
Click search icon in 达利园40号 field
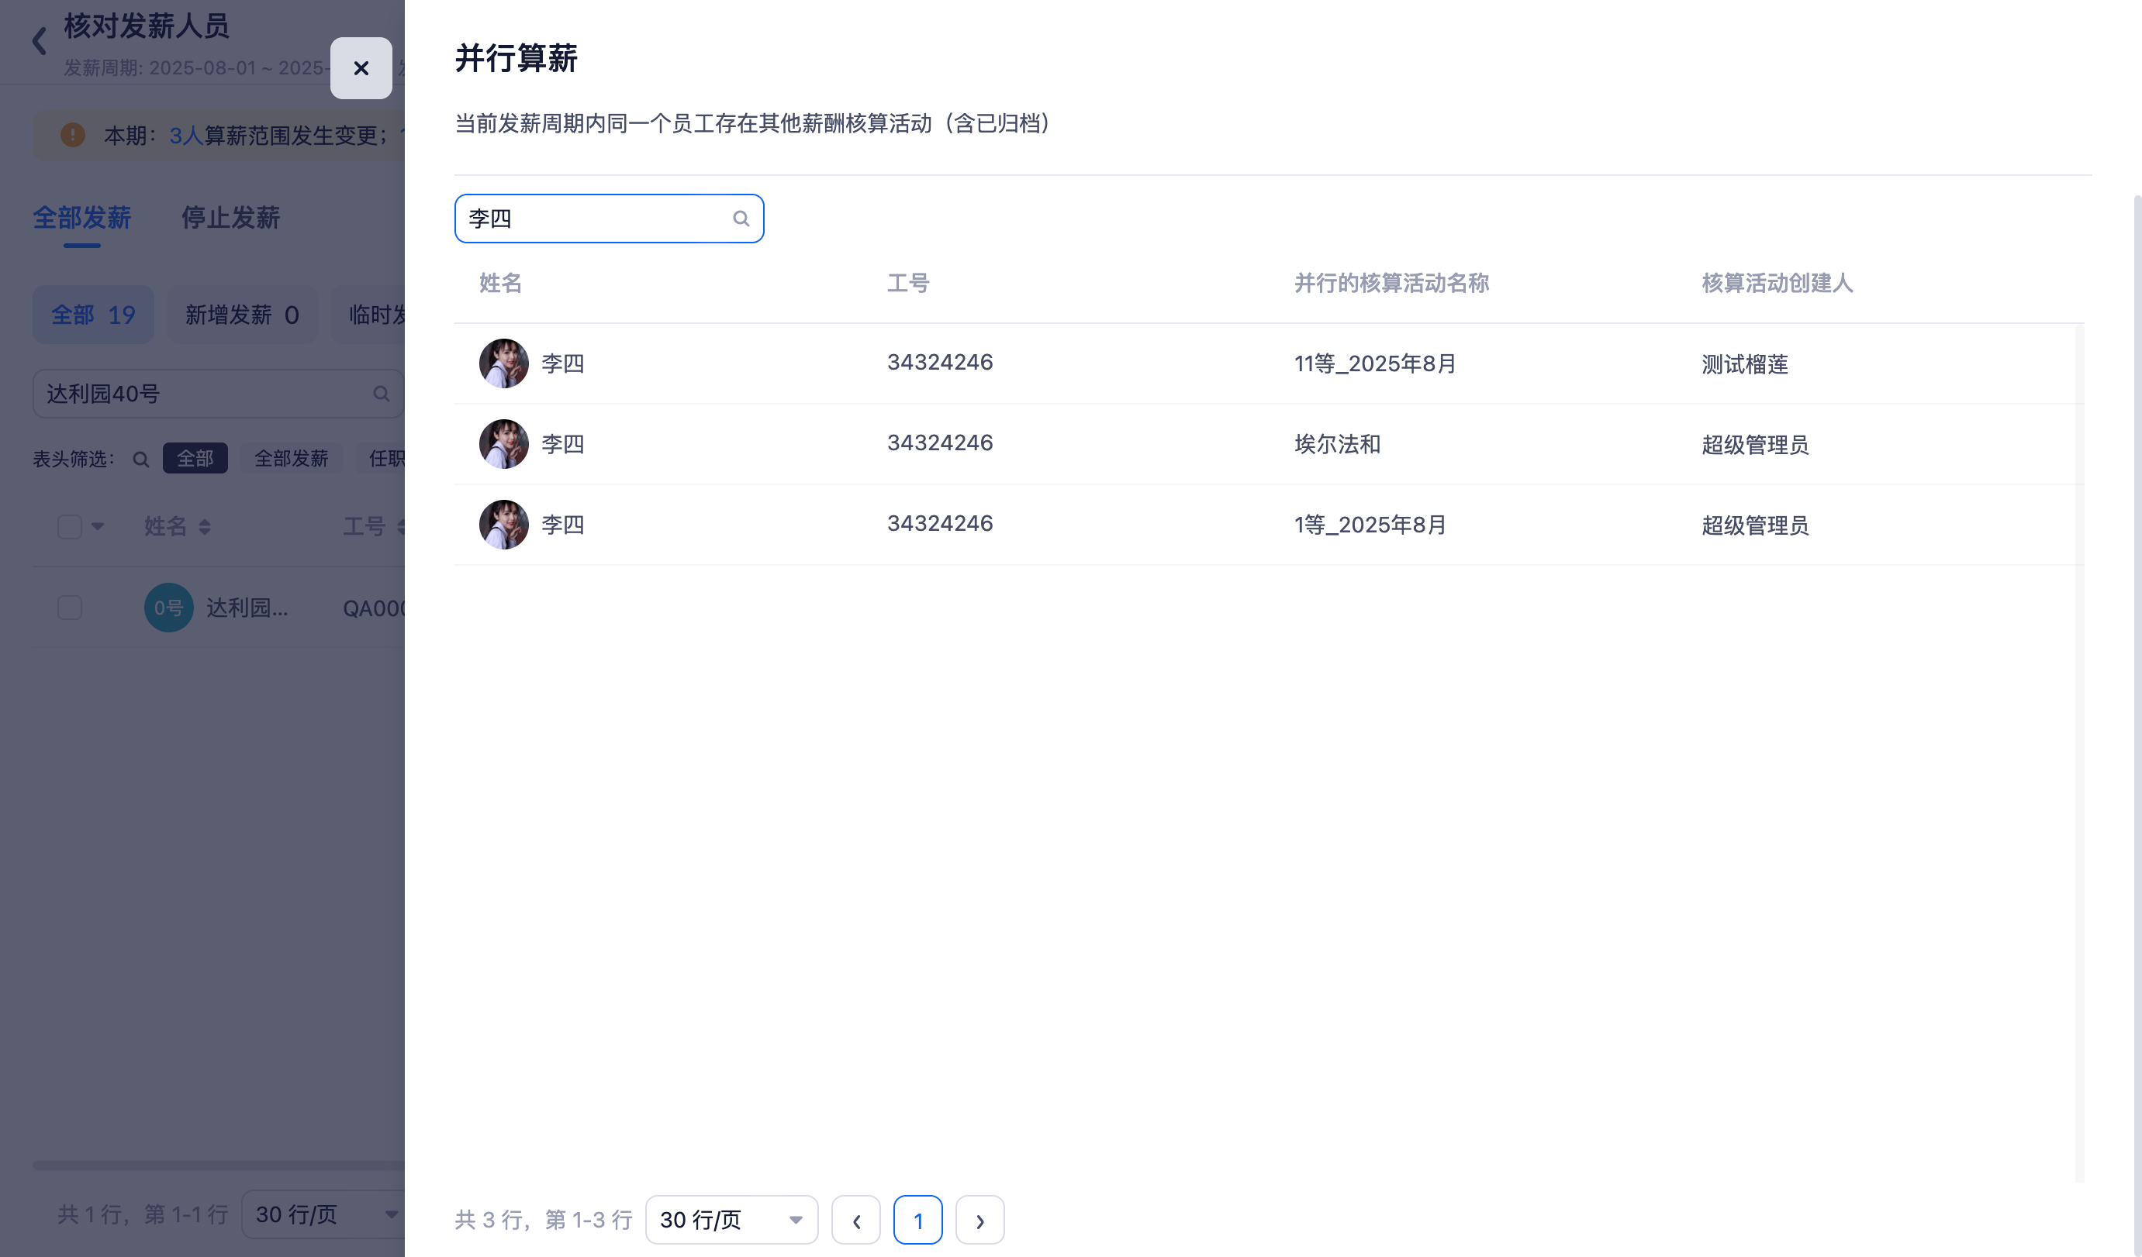pyautogui.click(x=381, y=394)
